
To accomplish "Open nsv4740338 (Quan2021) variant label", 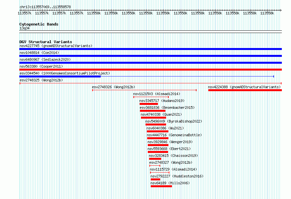I will (x=161, y=114).
